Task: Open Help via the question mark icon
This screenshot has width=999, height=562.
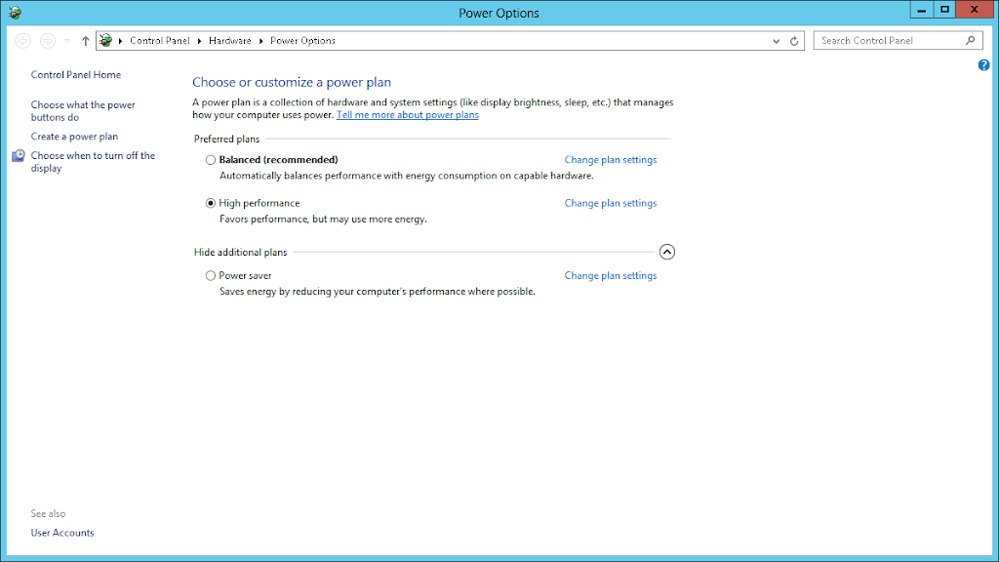Action: [x=983, y=65]
